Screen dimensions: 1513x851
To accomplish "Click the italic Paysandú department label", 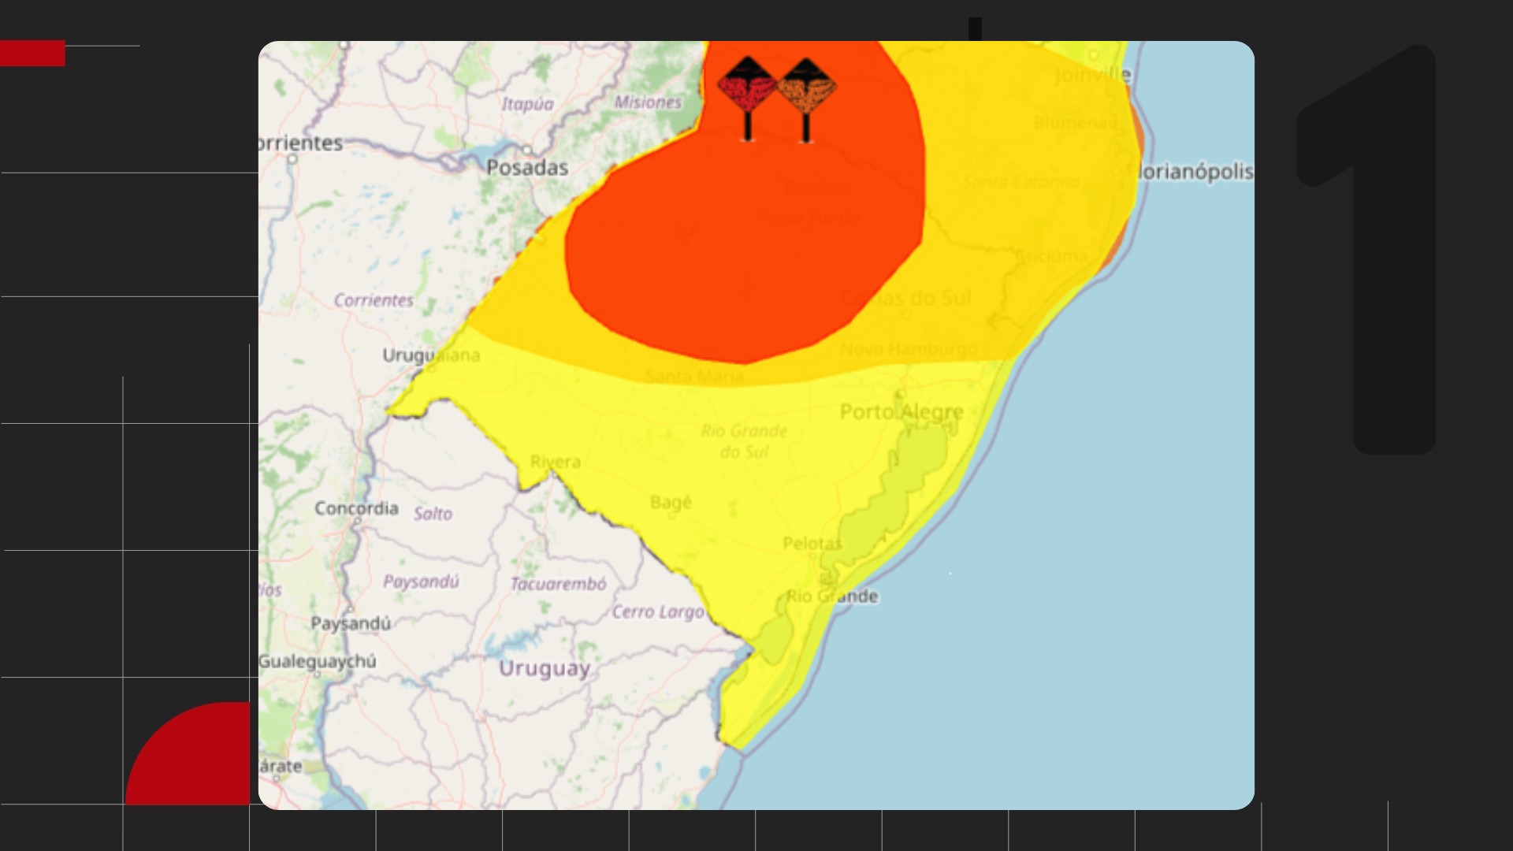I will coord(421,582).
